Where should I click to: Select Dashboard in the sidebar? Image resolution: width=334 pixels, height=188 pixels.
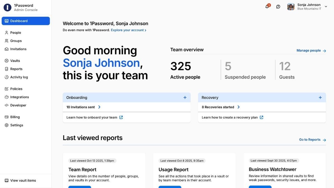point(26,21)
